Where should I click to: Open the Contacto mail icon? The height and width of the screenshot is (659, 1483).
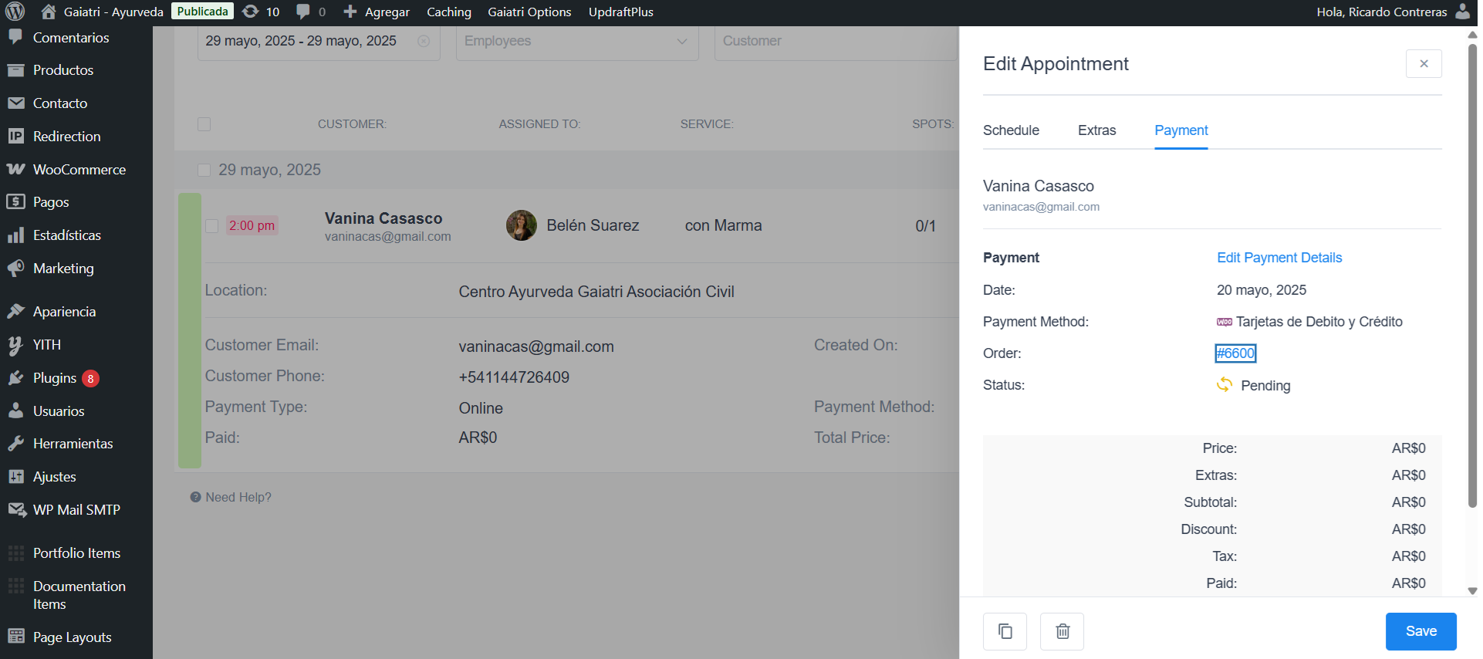click(x=15, y=103)
